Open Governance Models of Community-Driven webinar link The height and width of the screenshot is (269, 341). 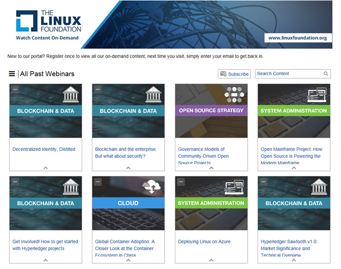(203, 156)
